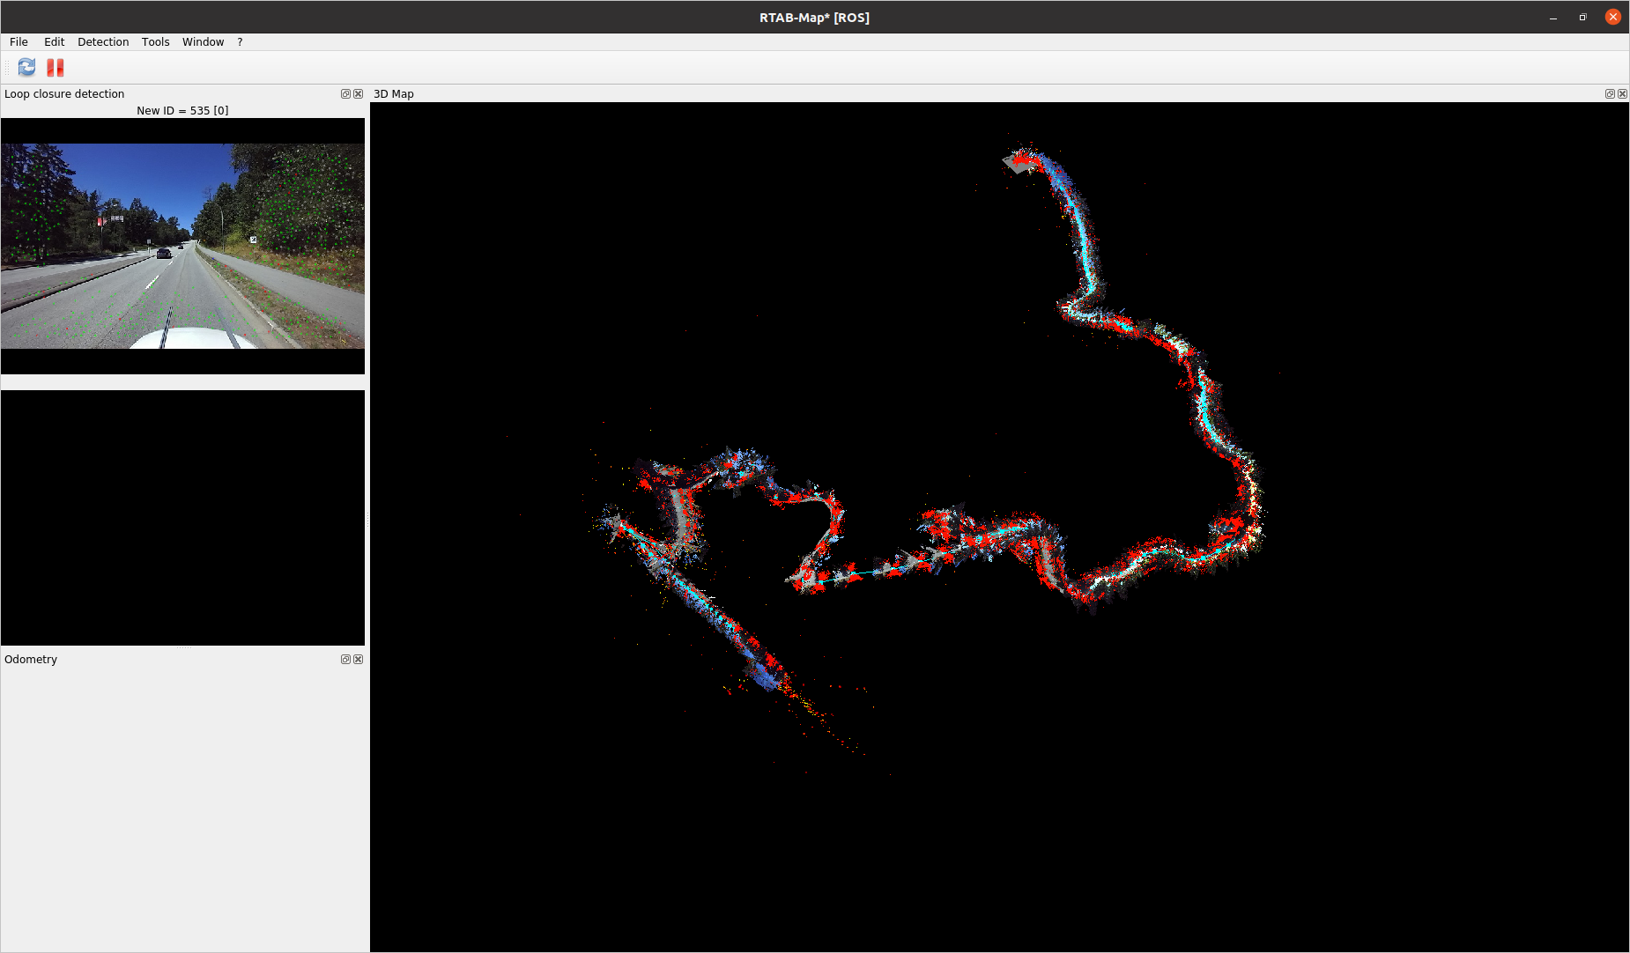
Task: Open the File menu
Action: pos(19,42)
